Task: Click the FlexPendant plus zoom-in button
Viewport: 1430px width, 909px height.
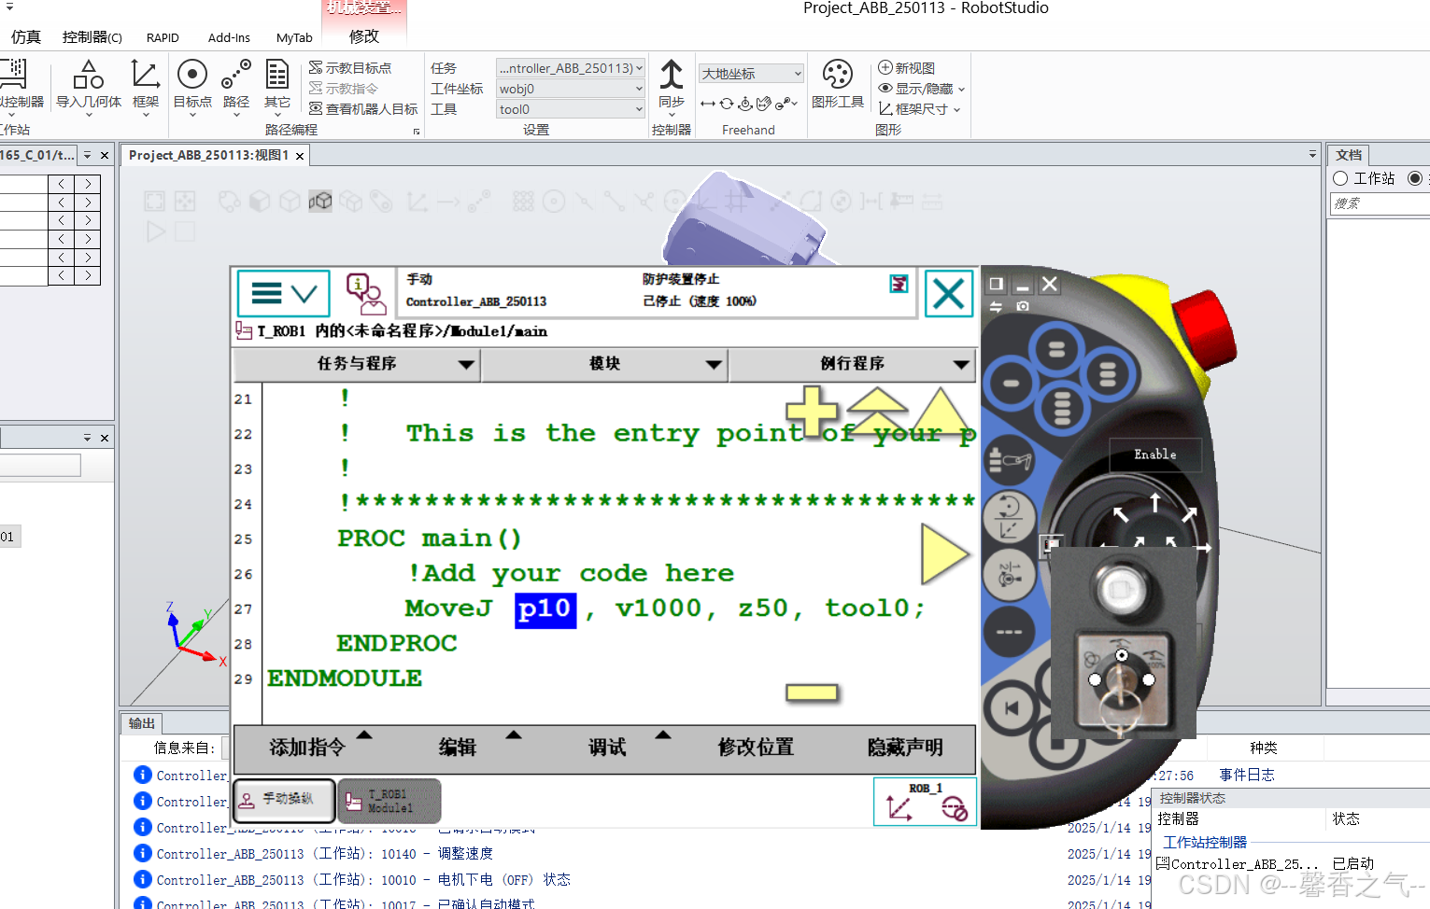Action: point(812,412)
